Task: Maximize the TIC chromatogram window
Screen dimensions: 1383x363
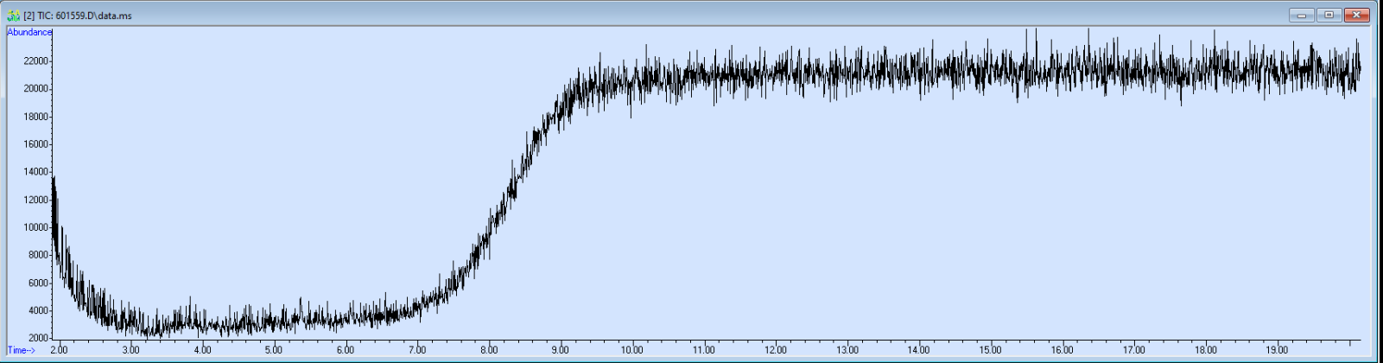Action: [1329, 15]
